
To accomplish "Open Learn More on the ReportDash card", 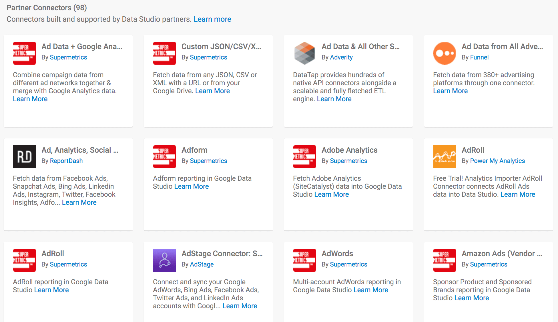I will pos(79,202).
